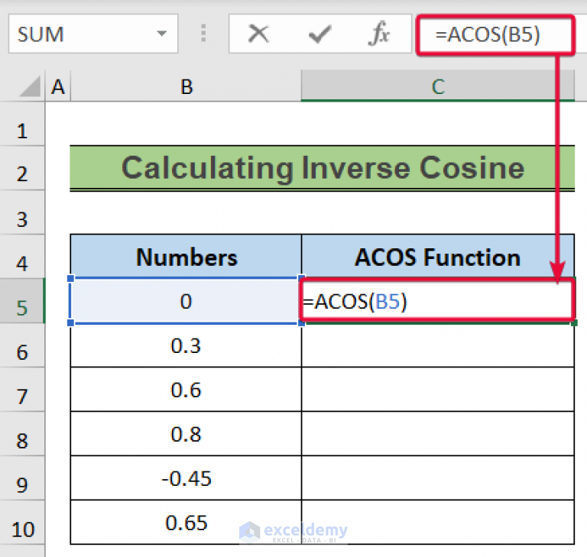This screenshot has height=557, width=587.
Task: Click empty cell C8 beside 0.8
Action: [x=438, y=433]
